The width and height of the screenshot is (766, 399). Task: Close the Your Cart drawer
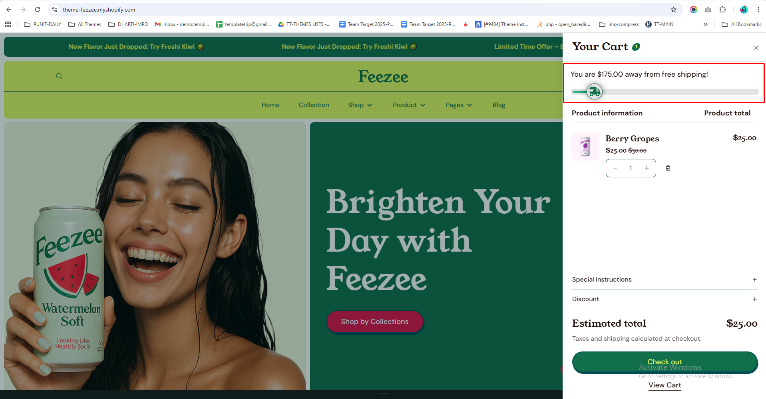756,48
